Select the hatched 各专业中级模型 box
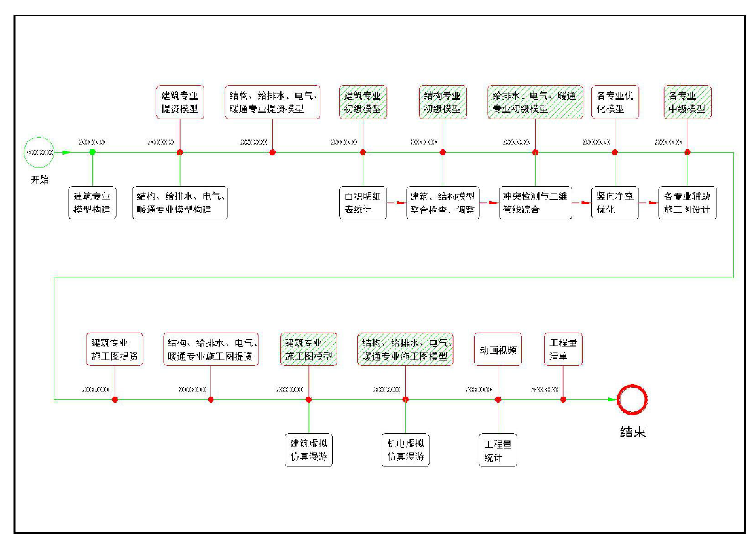751x535 pixels. 687,102
